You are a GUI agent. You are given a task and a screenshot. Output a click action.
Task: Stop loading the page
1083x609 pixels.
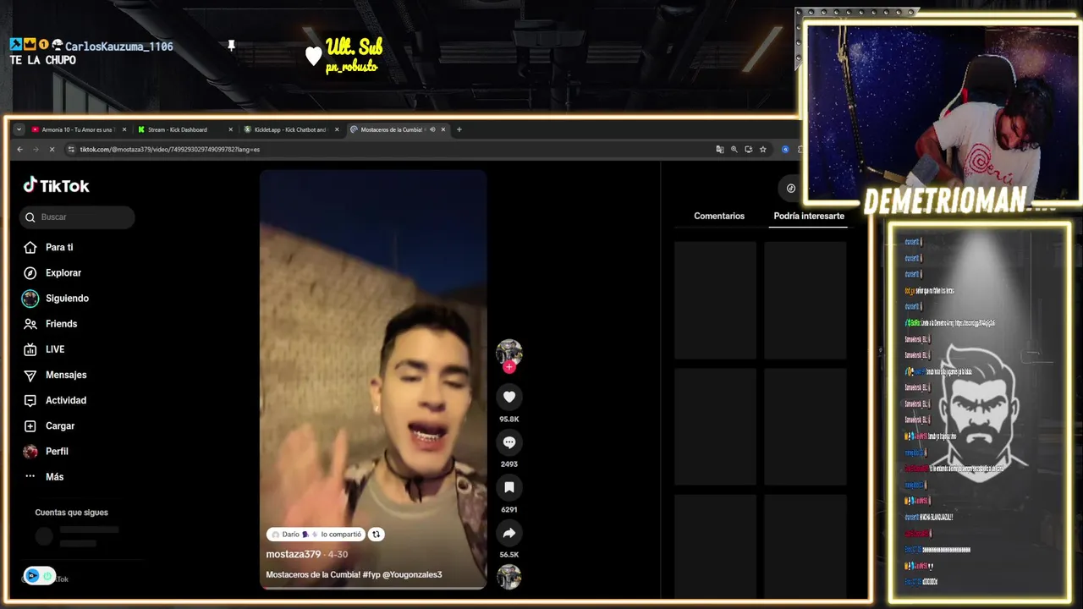click(52, 150)
